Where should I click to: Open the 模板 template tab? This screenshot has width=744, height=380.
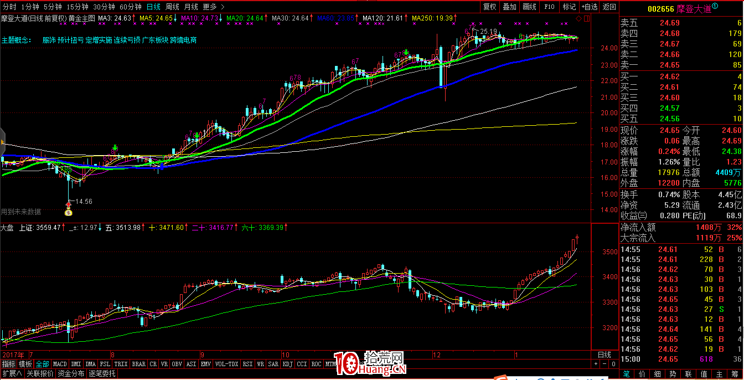pos(25,364)
